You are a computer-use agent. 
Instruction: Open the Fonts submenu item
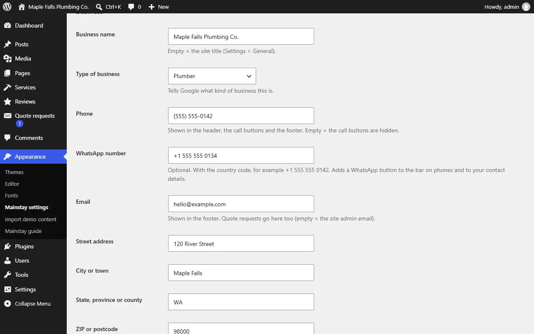point(12,195)
